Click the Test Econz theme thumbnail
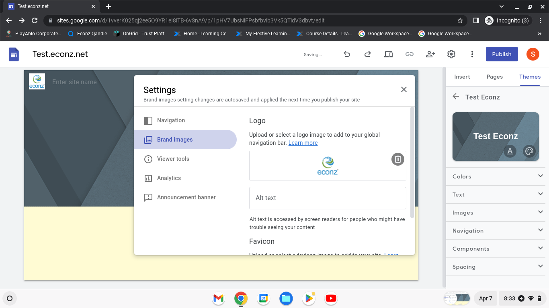The height and width of the screenshot is (308, 549). point(496,136)
